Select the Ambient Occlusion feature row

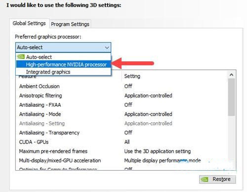pyautogui.click(x=122, y=86)
